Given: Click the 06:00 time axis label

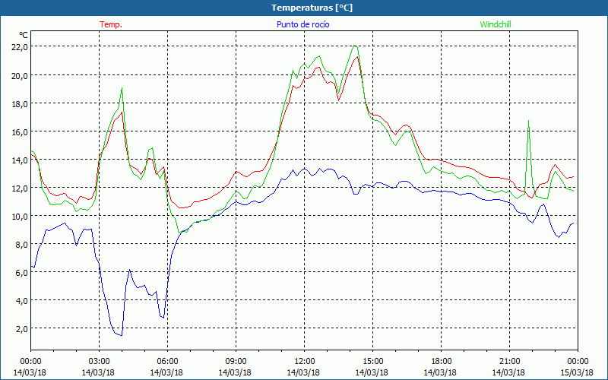Looking at the screenshot, I should click(x=167, y=362).
